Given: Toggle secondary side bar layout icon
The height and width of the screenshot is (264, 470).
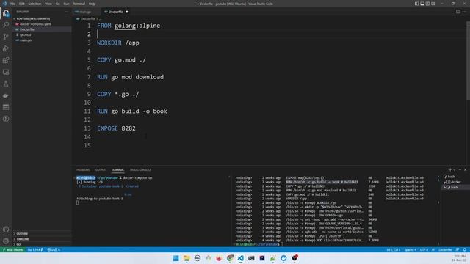Looking at the screenshot, I should coord(427,4).
